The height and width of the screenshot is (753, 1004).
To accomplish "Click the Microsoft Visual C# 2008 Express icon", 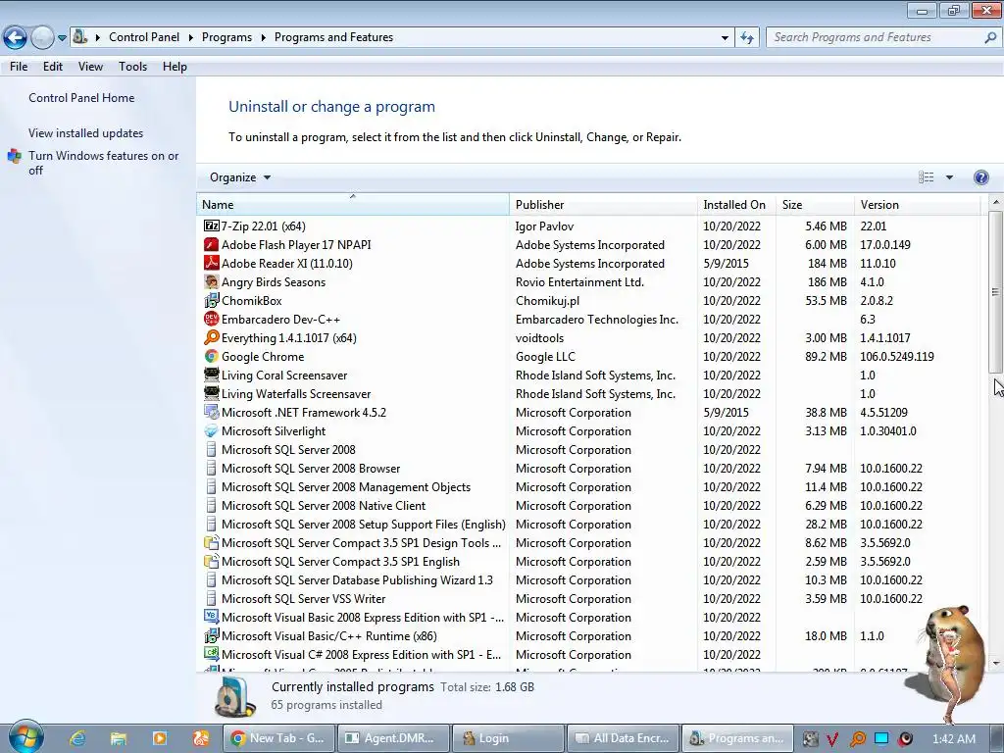I will tap(212, 654).
